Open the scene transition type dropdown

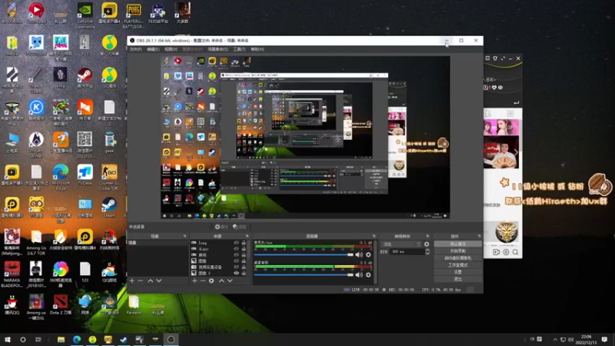tap(401, 244)
